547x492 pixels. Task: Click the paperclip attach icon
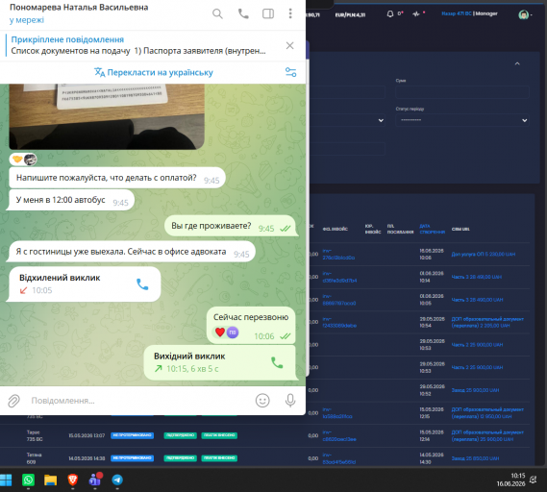click(x=14, y=401)
